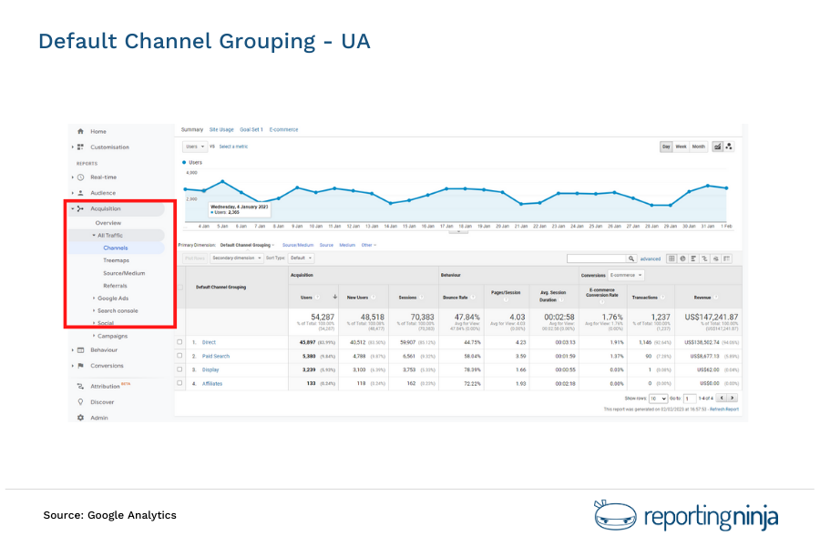The image size is (820, 546).
Task: Click the Behaviour report icon
Action: pyautogui.click(x=80, y=350)
